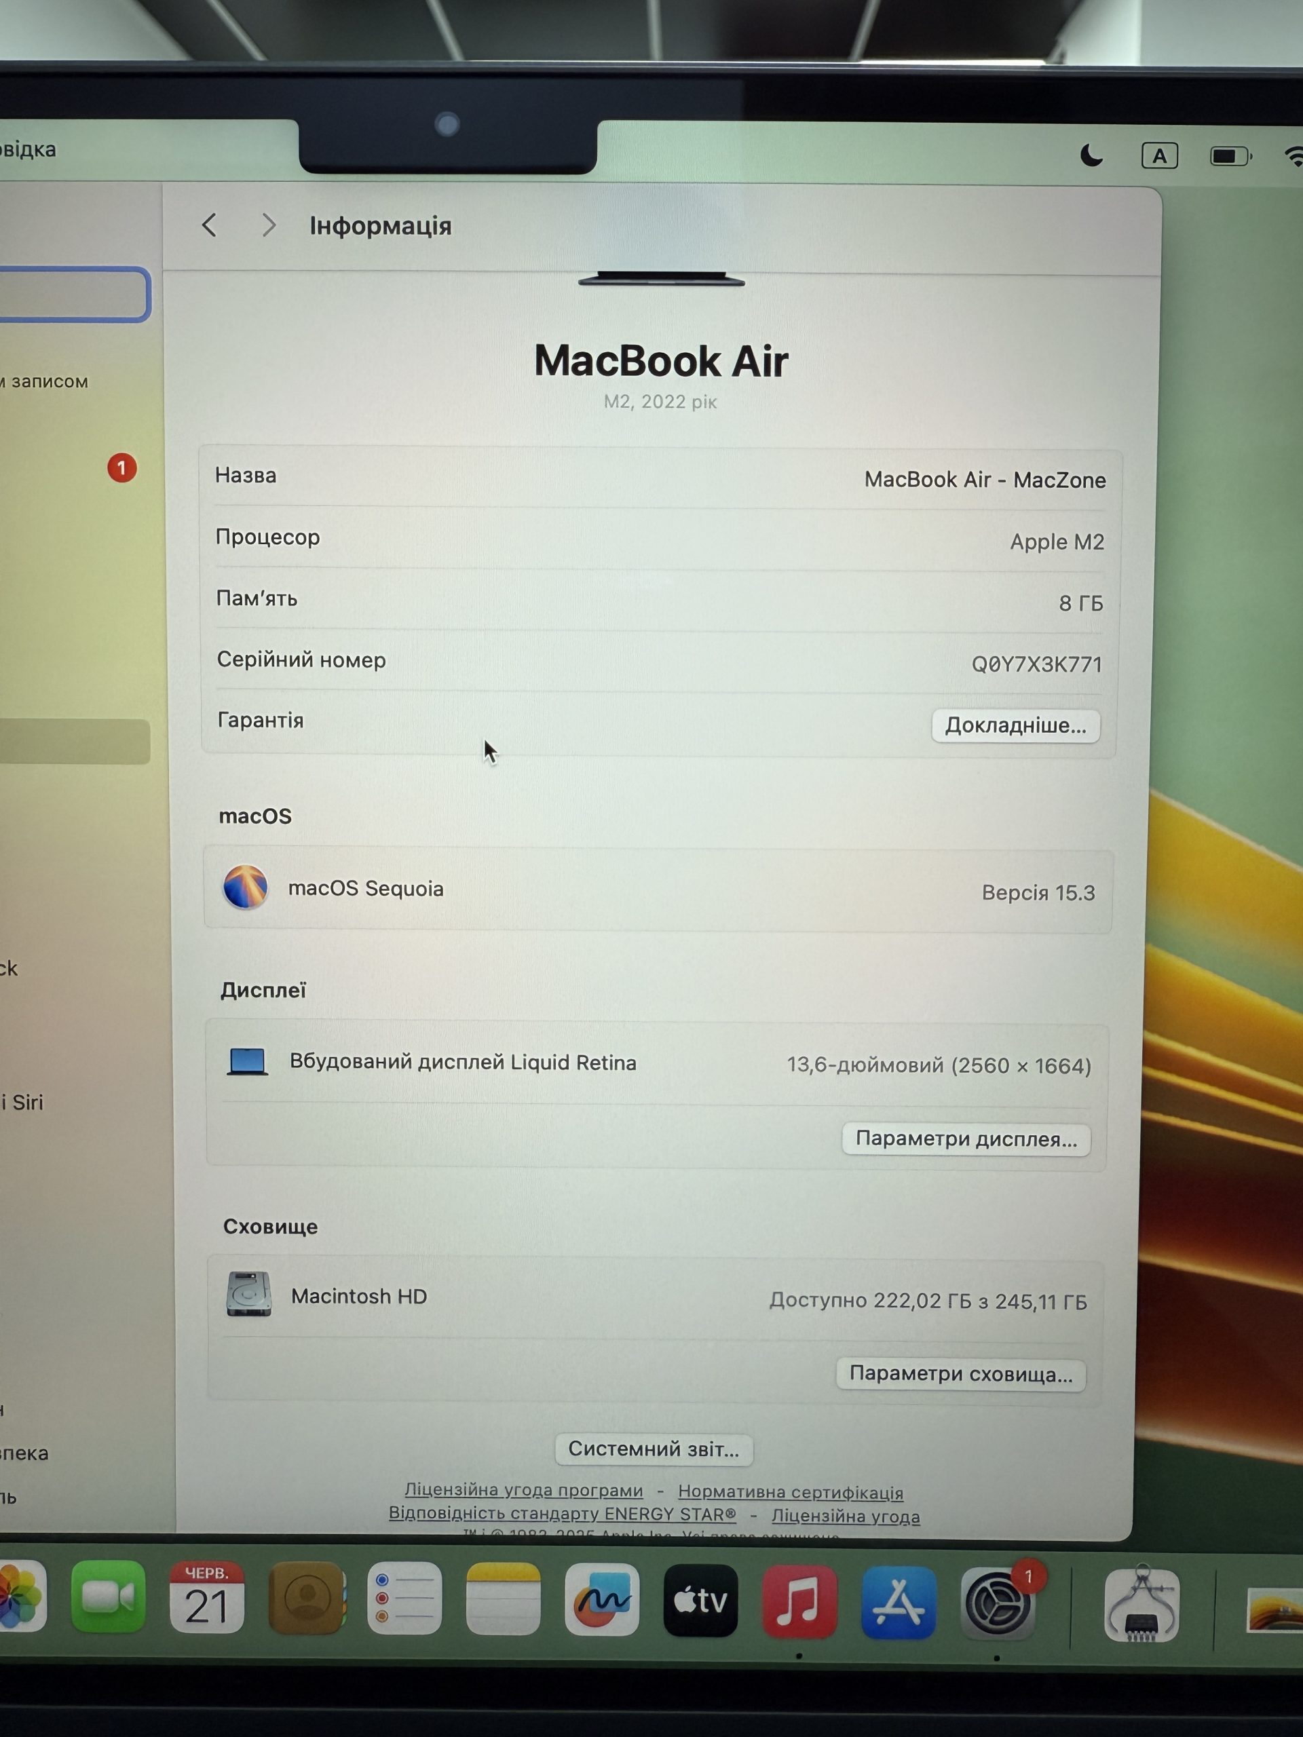
Task: Click the Серійний номер label
Action: [x=301, y=660]
